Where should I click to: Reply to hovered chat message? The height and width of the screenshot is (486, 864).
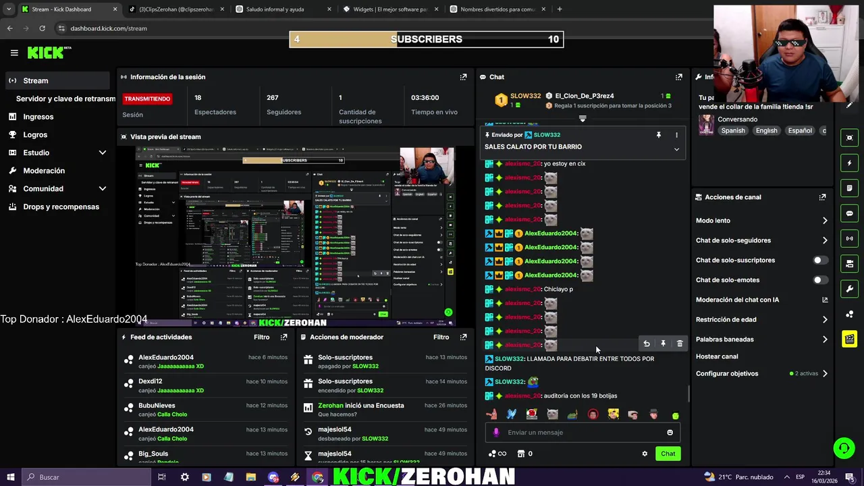[x=647, y=344]
